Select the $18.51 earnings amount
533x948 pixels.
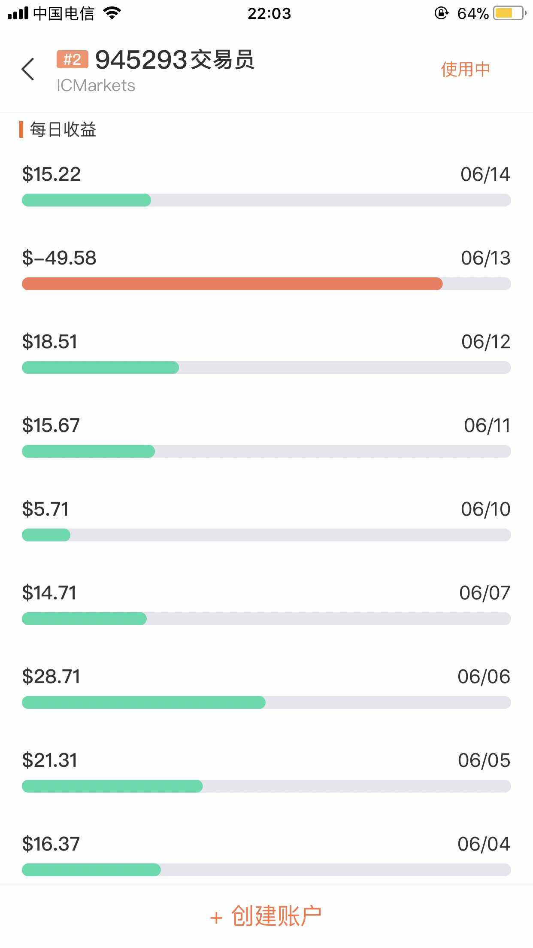[50, 342]
